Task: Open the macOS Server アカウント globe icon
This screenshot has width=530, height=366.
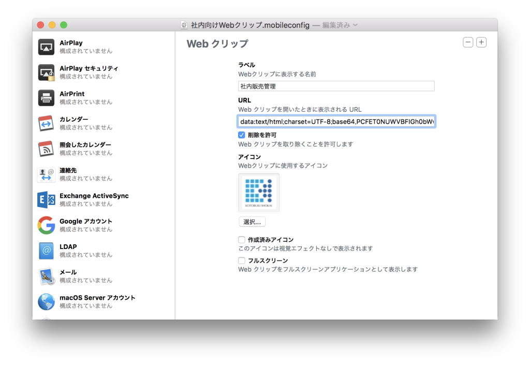Action: (x=46, y=302)
